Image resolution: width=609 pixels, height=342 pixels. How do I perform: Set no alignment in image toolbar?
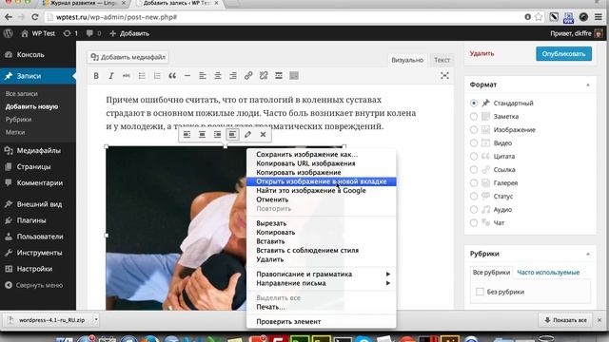tap(232, 135)
